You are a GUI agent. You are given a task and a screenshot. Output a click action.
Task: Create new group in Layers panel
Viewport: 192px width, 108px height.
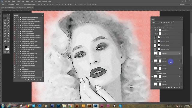coord(174,87)
